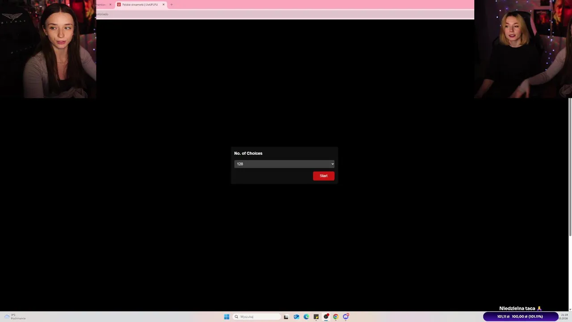Open Microsoft Edge from the taskbar

coord(306,317)
